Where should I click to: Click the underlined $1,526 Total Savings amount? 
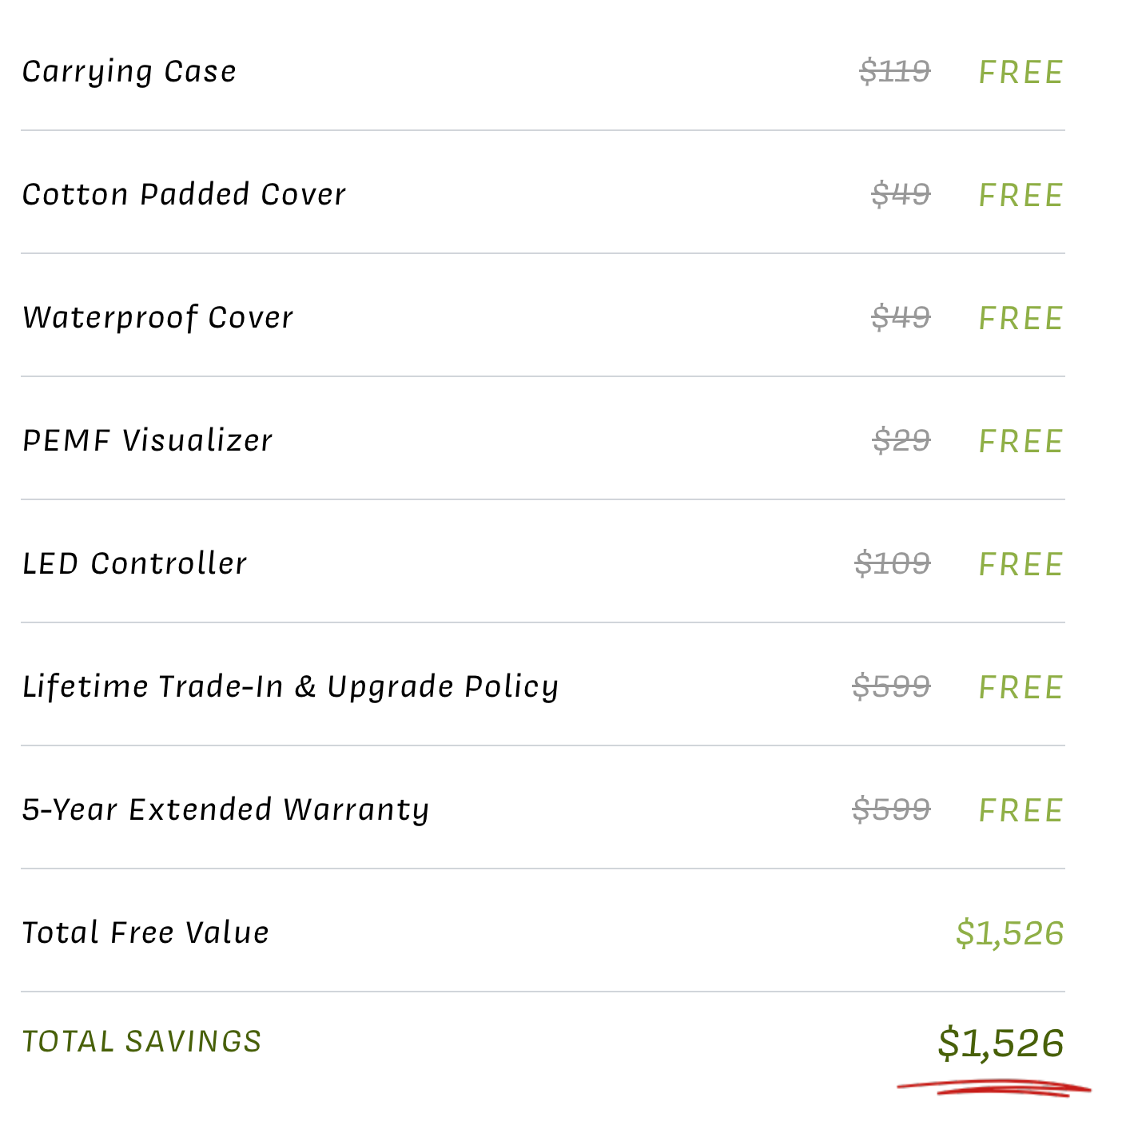coord(1001,1044)
